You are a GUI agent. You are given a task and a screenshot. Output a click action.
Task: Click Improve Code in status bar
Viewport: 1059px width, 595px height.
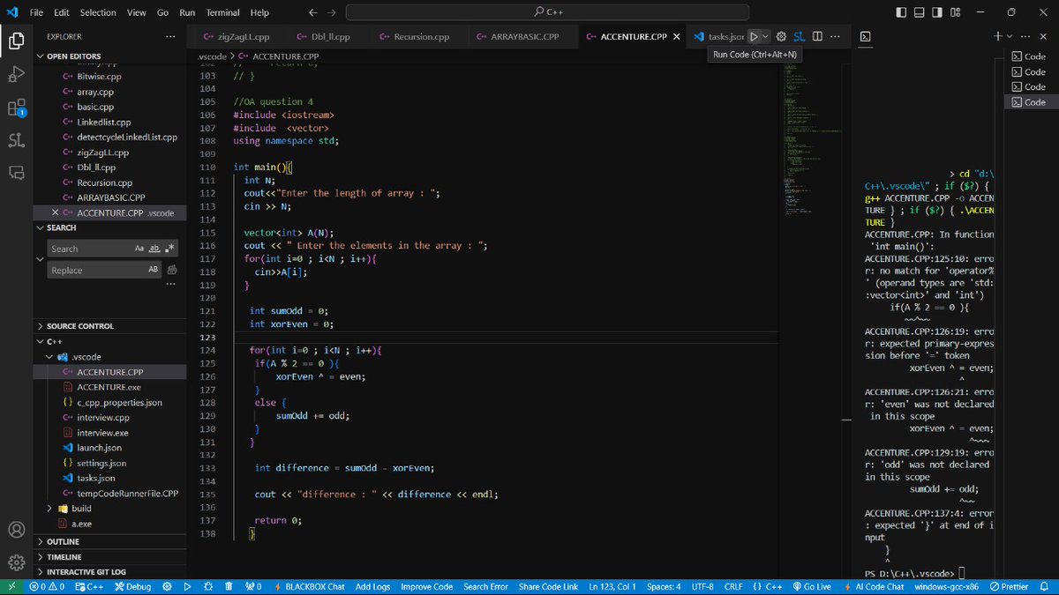point(426,586)
